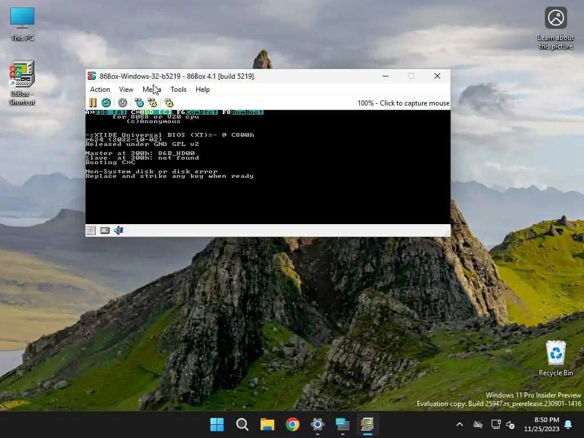Viewport: 584px width, 438px height.
Task: Send Ctrl+Alt+Del from the 86Box toolbar
Action: (139, 103)
